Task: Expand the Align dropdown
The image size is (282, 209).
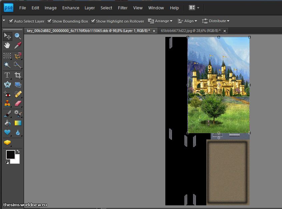Action: (x=187, y=21)
